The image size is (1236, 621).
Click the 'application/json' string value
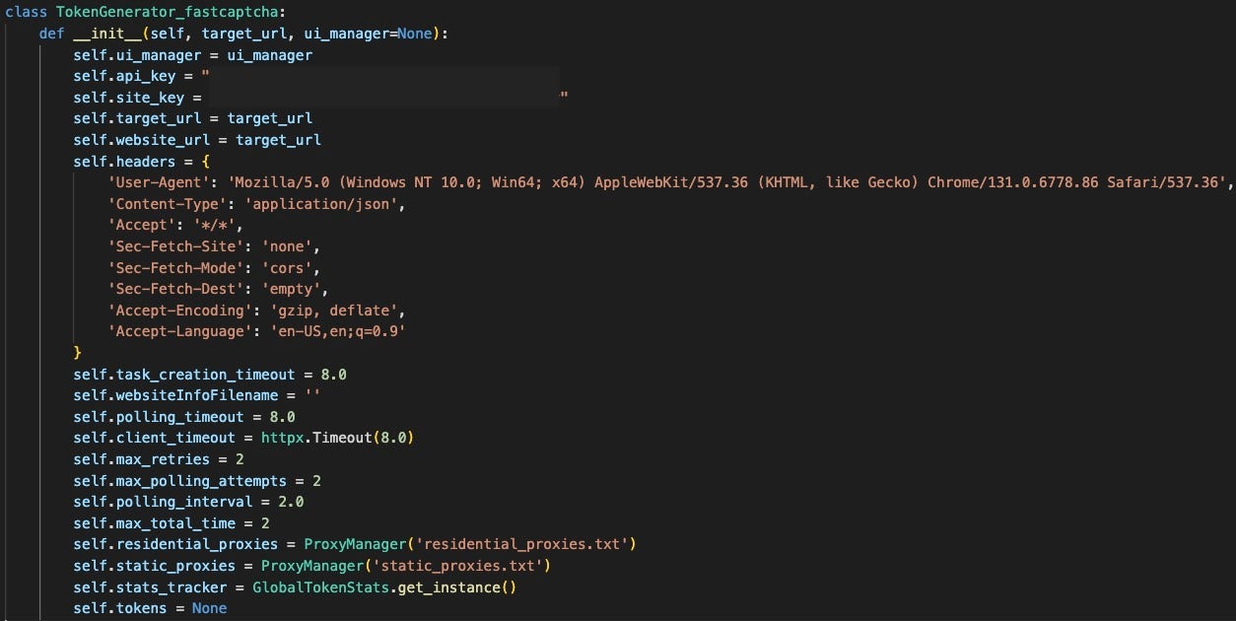click(324, 204)
